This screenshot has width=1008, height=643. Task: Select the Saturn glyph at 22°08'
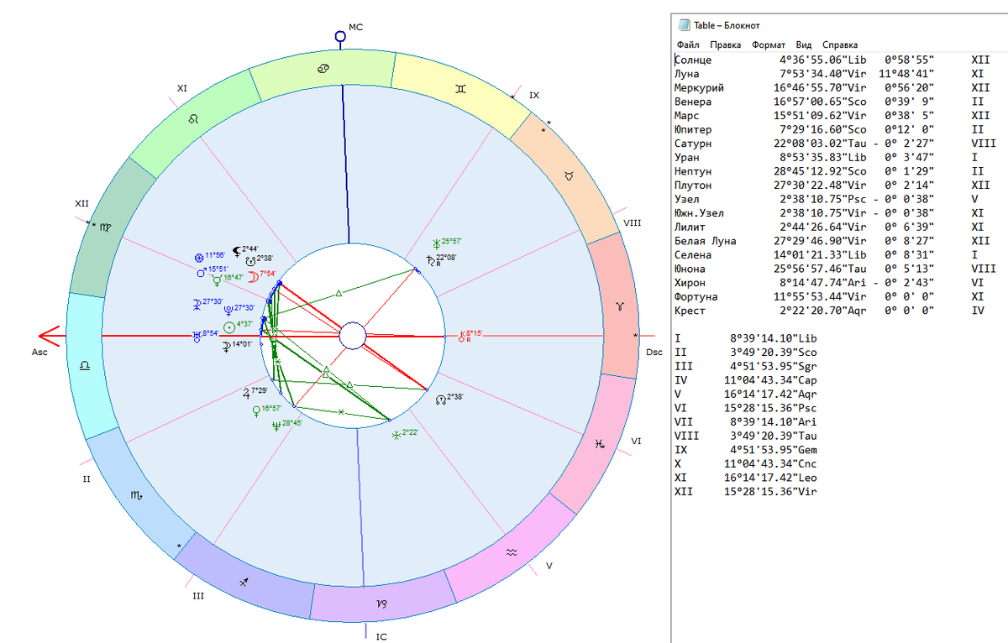click(429, 260)
